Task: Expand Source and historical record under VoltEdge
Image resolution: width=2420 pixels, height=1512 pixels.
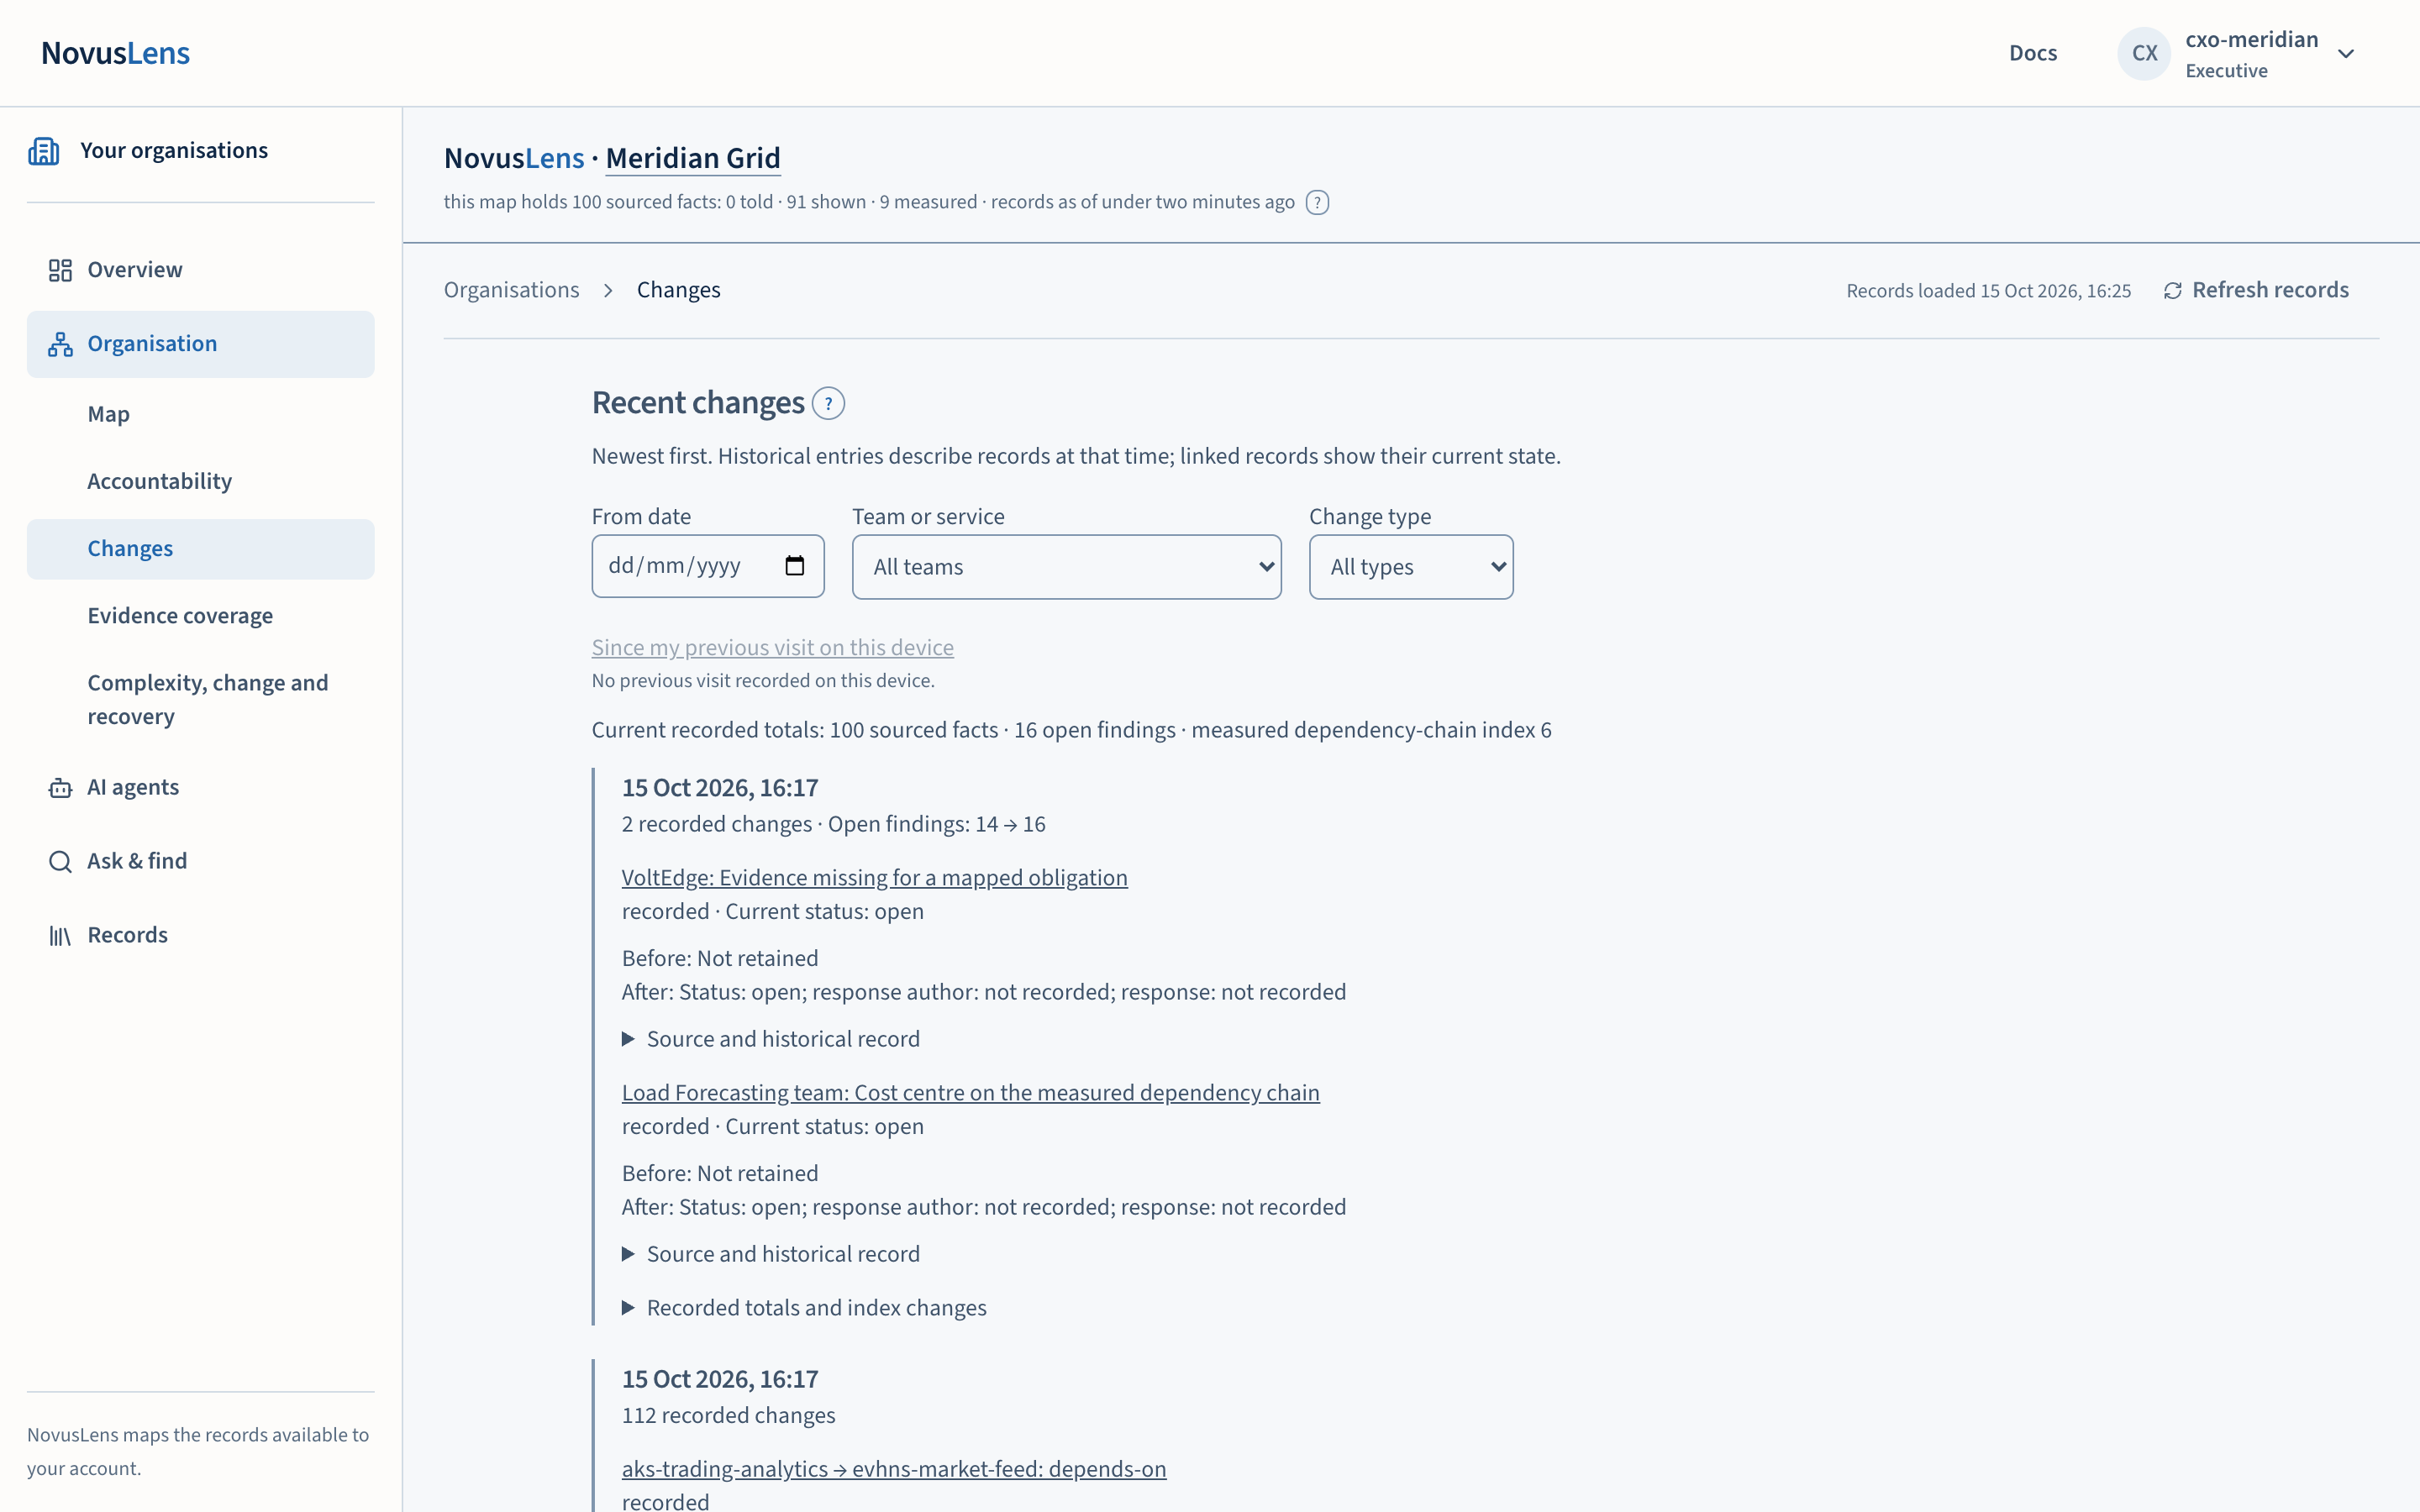Action: tap(770, 1039)
